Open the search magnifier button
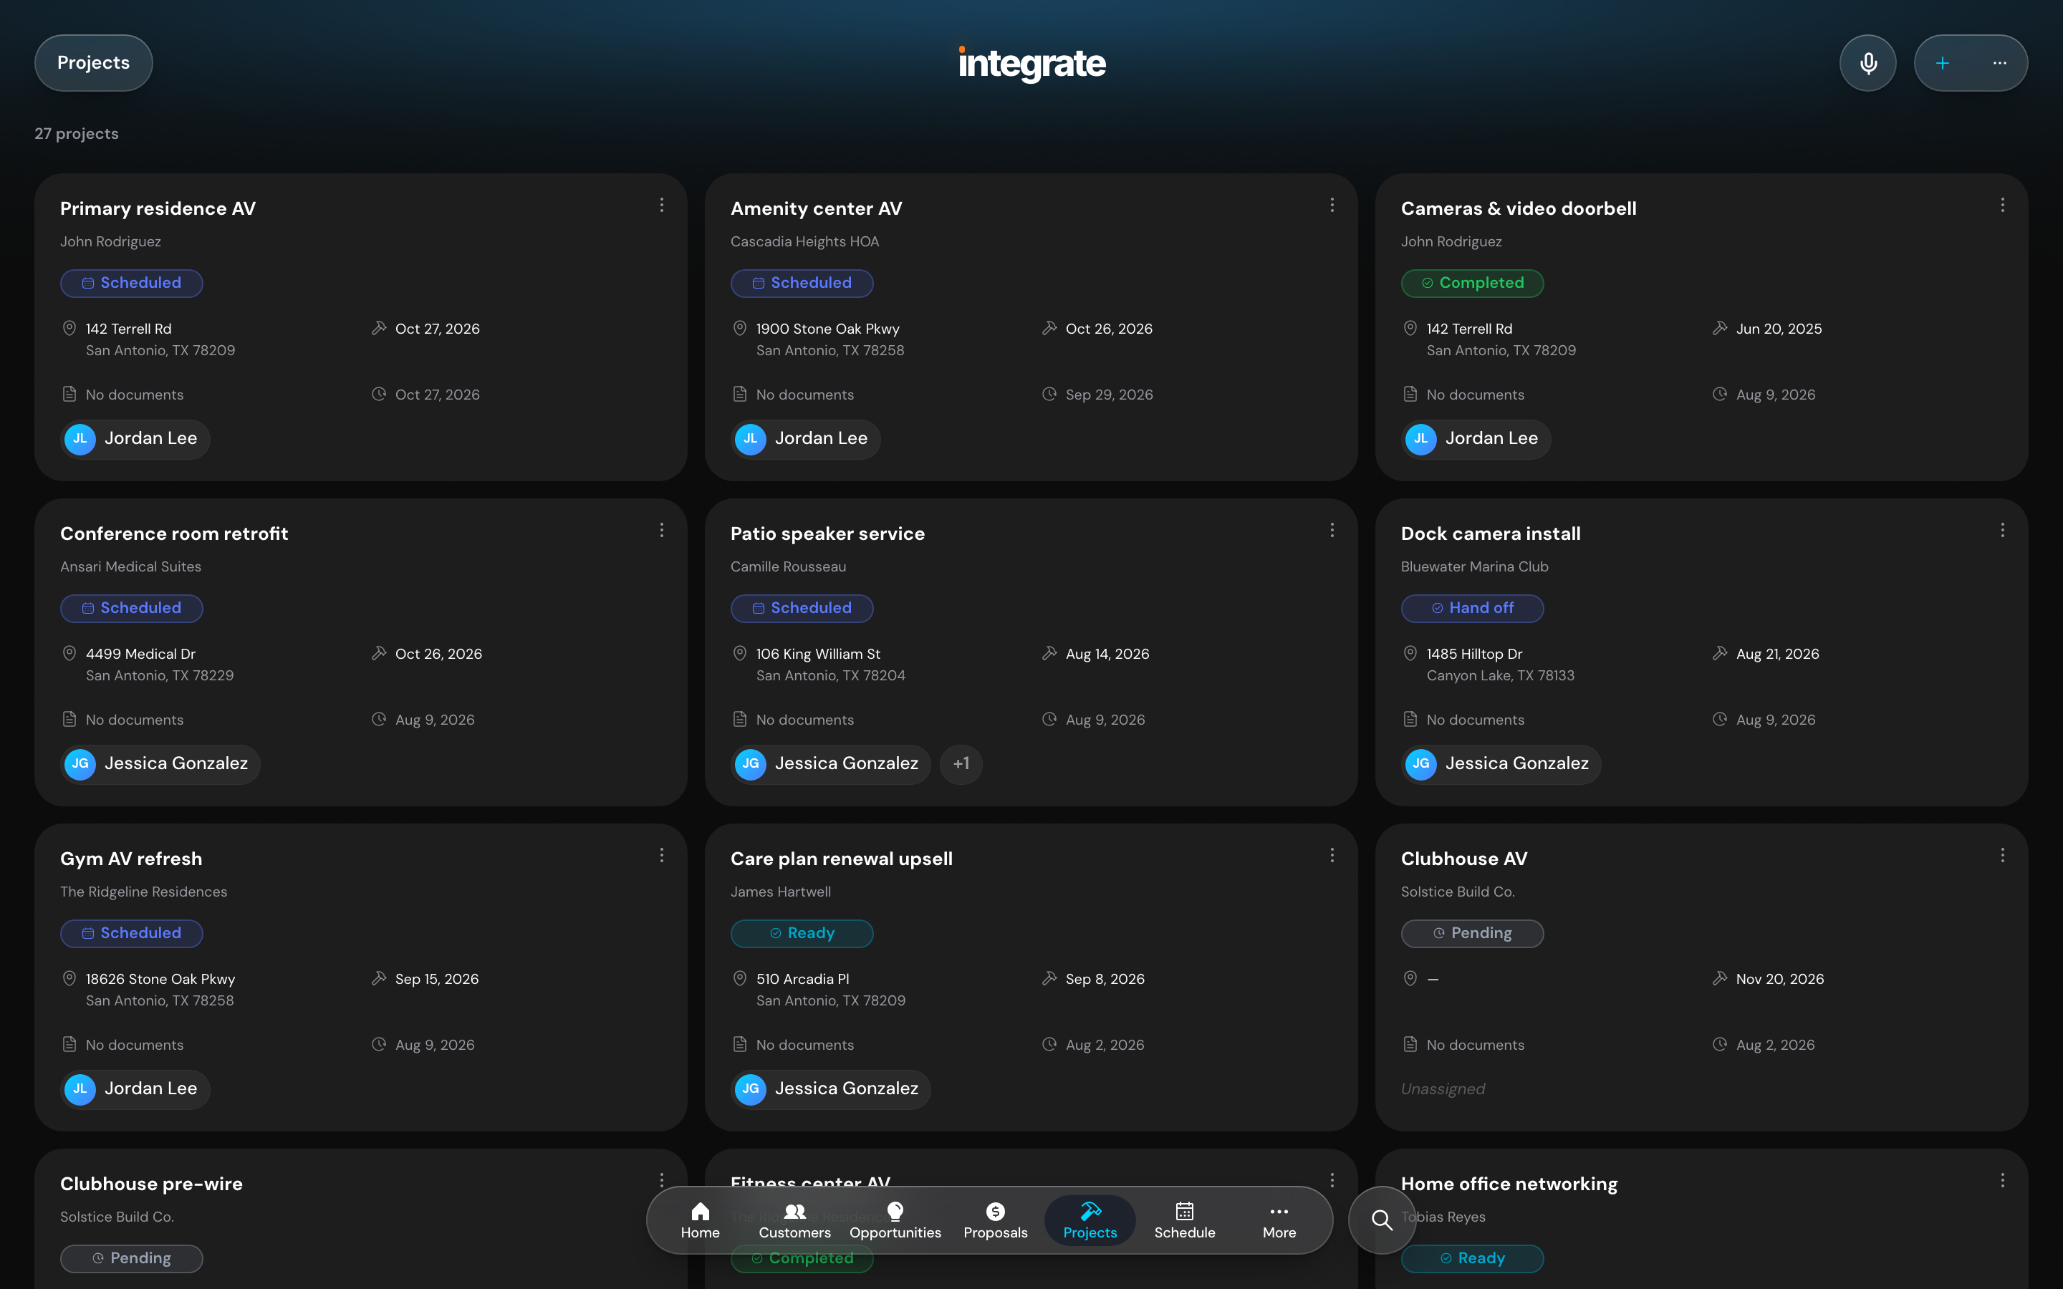 [x=1382, y=1220]
